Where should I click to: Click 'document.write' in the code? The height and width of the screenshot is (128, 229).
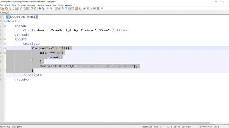[x=55, y=66]
